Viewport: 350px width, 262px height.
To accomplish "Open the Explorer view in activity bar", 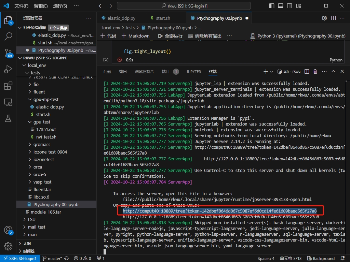I will 8,20.
